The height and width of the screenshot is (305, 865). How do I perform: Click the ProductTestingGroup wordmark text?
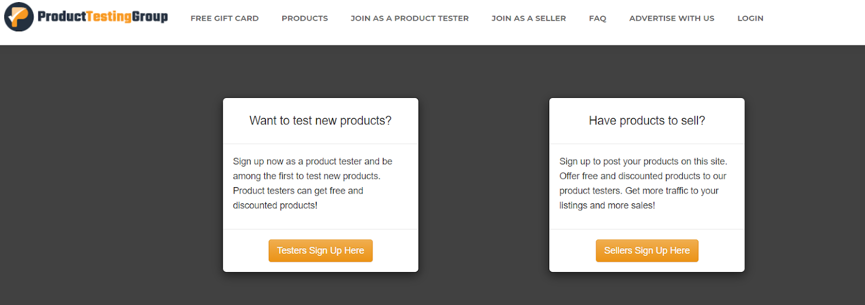103,17
